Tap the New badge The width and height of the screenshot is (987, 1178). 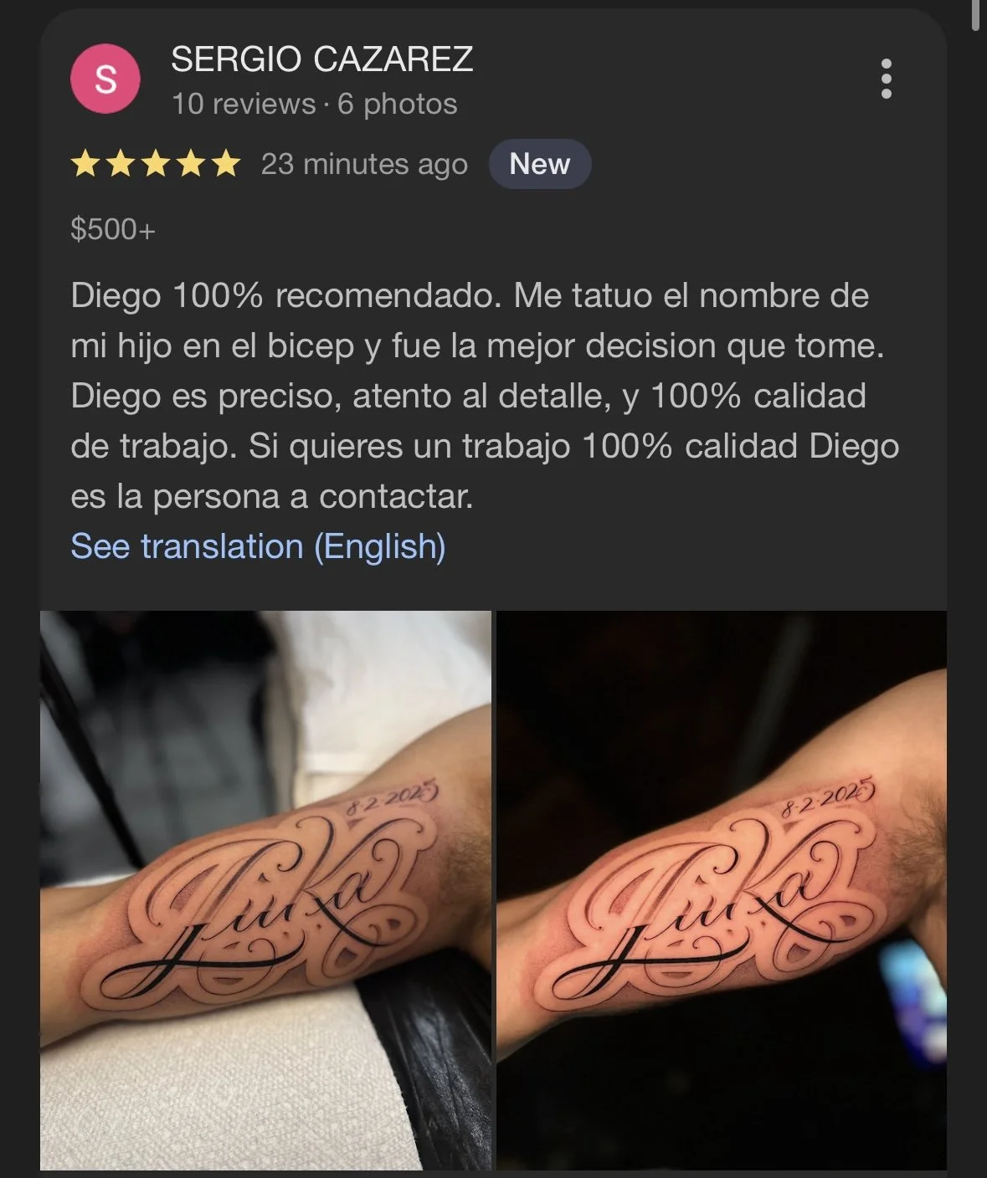point(540,164)
